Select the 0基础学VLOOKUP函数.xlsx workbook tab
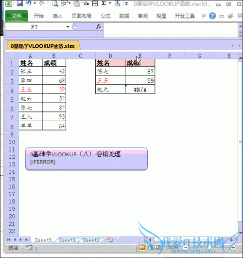The image size is (243, 258). [x=43, y=46]
